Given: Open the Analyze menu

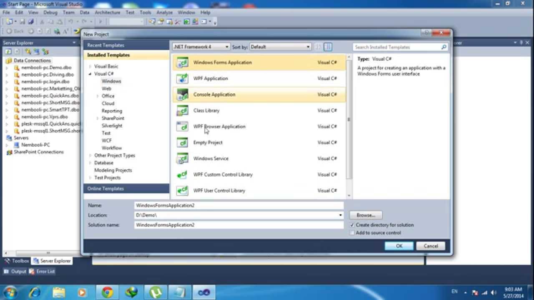Looking at the screenshot, I should [x=164, y=12].
